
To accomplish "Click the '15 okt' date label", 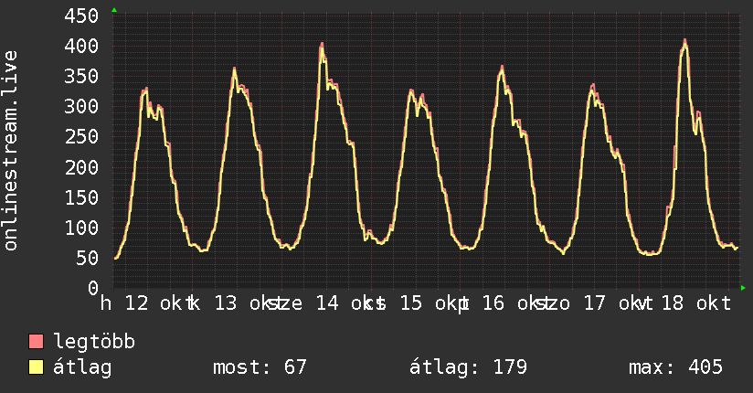I will 434,303.
